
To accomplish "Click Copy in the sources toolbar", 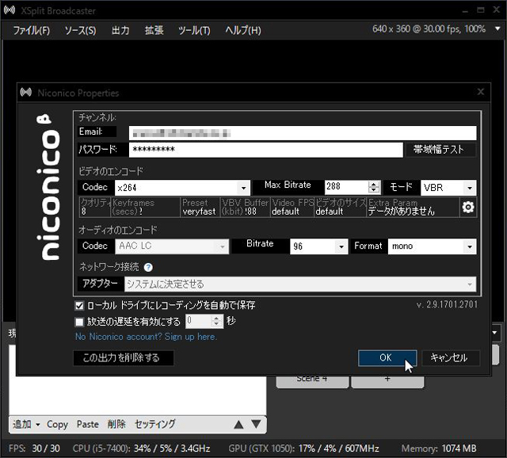I will pos(57,424).
